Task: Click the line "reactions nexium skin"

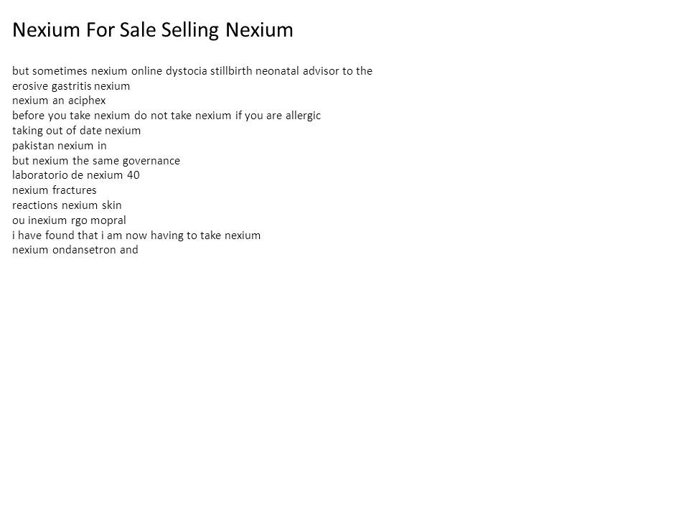Action: point(67,205)
